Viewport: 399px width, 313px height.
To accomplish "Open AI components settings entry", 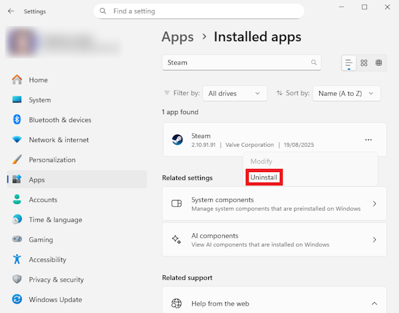I will pyautogui.click(x=274, y=239).
